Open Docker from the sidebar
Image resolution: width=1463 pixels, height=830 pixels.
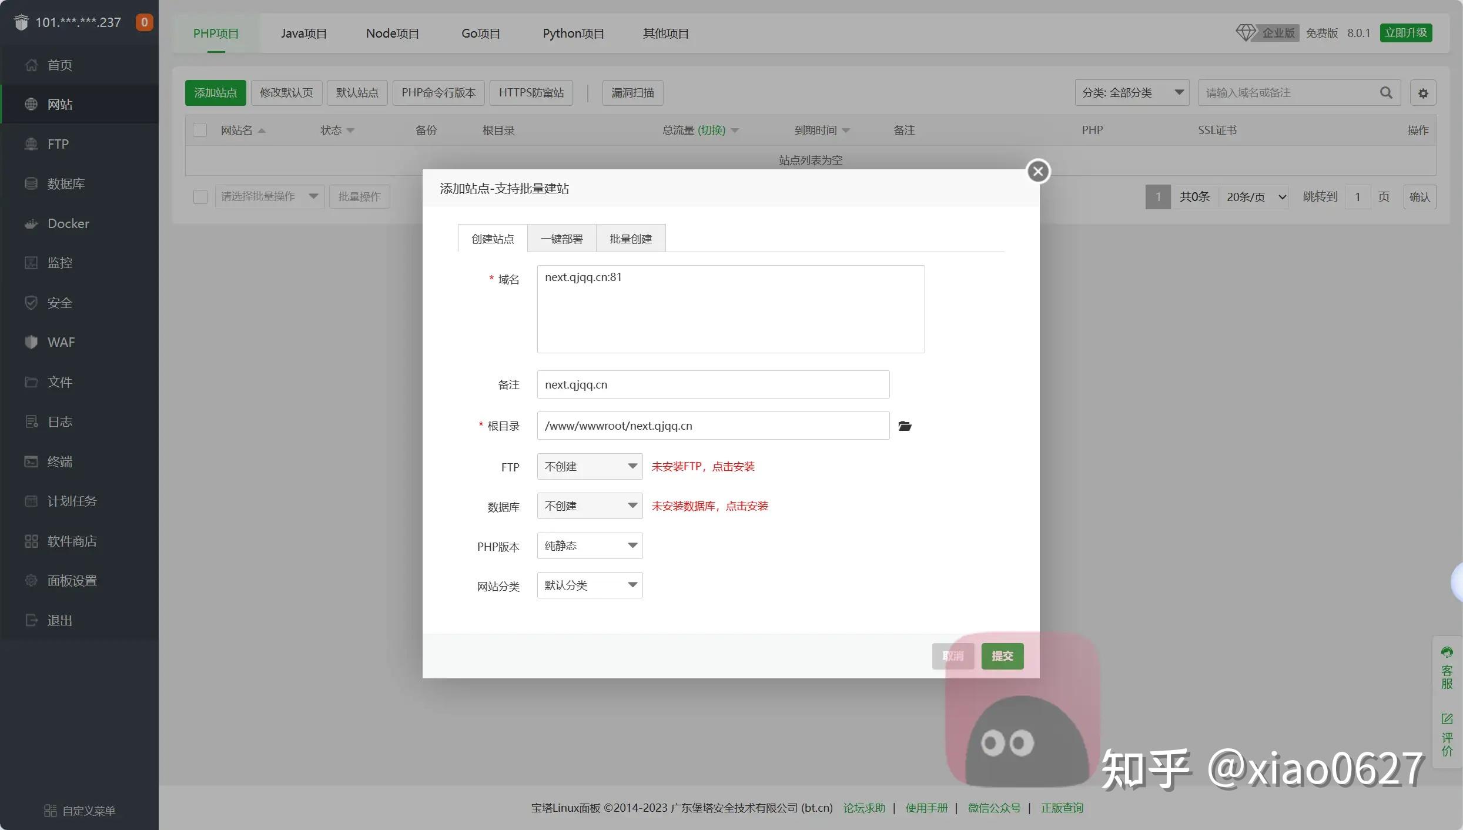point(68,223)
